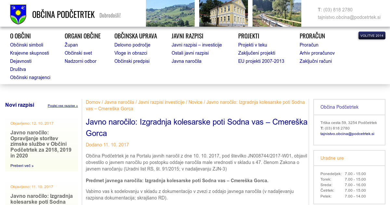Viewport: 390px width, 205px height.
Task: Open the roadside path header photo
Action: [x=277, y=13]
